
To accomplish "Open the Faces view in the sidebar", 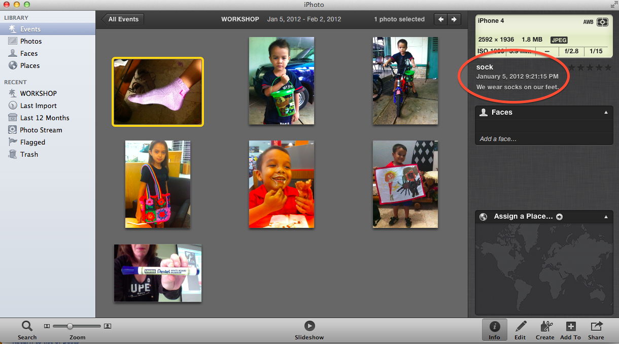I will (x=30, y=53).
